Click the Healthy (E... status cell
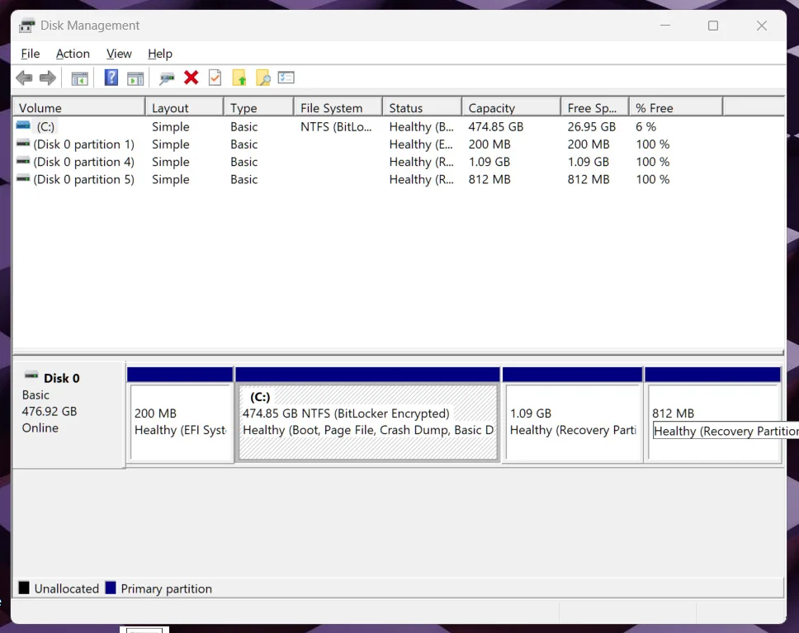 pos(421,144)
